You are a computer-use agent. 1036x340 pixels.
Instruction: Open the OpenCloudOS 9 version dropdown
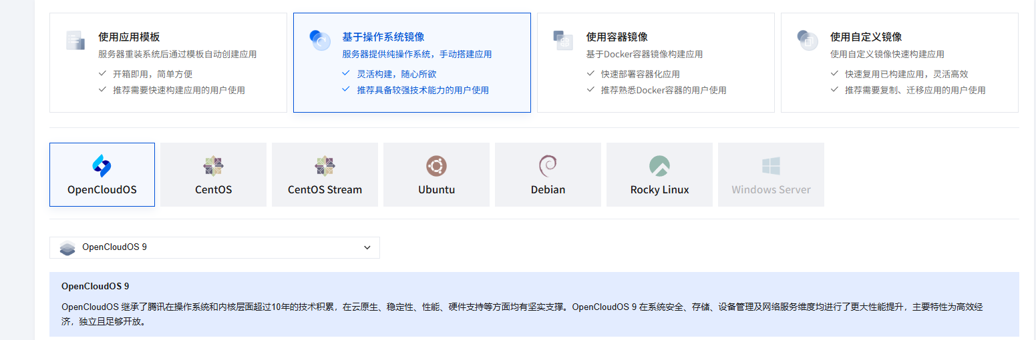(214, 247)
